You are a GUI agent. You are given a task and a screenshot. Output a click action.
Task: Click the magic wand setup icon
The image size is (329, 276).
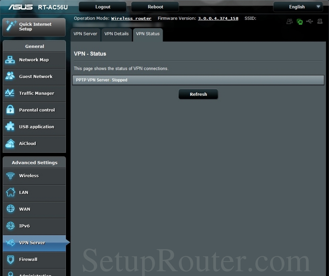(11, 26)
